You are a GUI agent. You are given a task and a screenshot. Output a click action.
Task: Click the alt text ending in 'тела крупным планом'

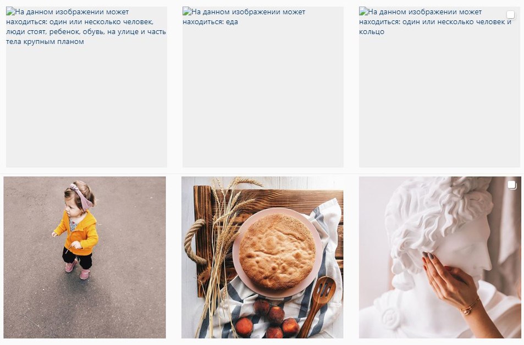(x=86, y=27)
